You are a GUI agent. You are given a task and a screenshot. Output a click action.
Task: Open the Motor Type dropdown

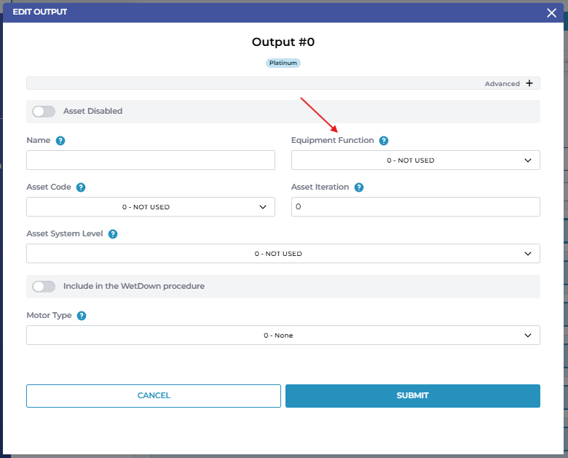(283, 335)
